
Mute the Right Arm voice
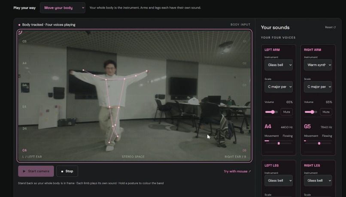(326, 112)
